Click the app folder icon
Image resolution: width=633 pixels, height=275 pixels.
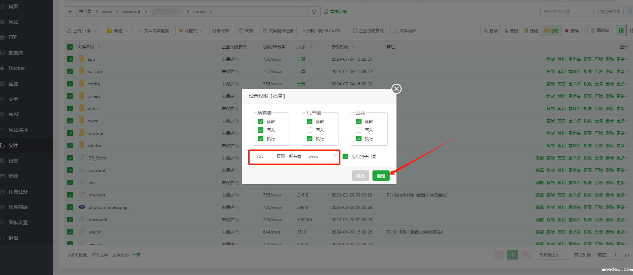click(x=82, y=59)
